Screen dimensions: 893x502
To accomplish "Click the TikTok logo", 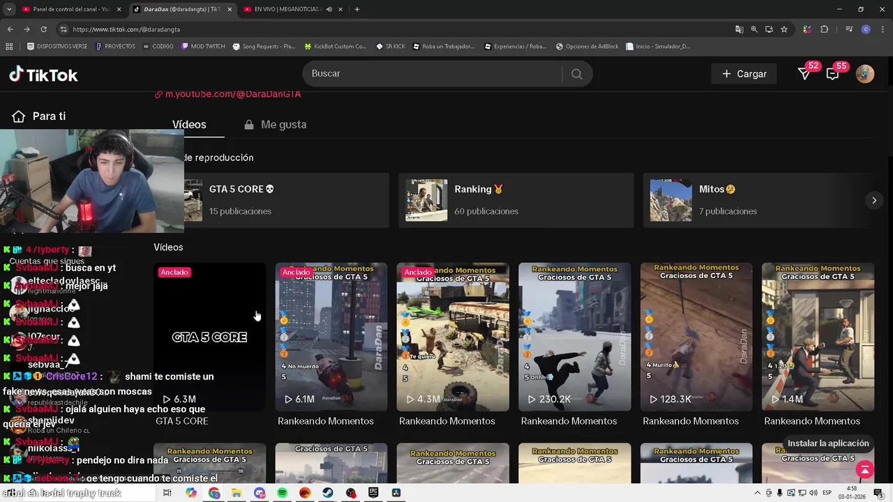I will point(43,75).
